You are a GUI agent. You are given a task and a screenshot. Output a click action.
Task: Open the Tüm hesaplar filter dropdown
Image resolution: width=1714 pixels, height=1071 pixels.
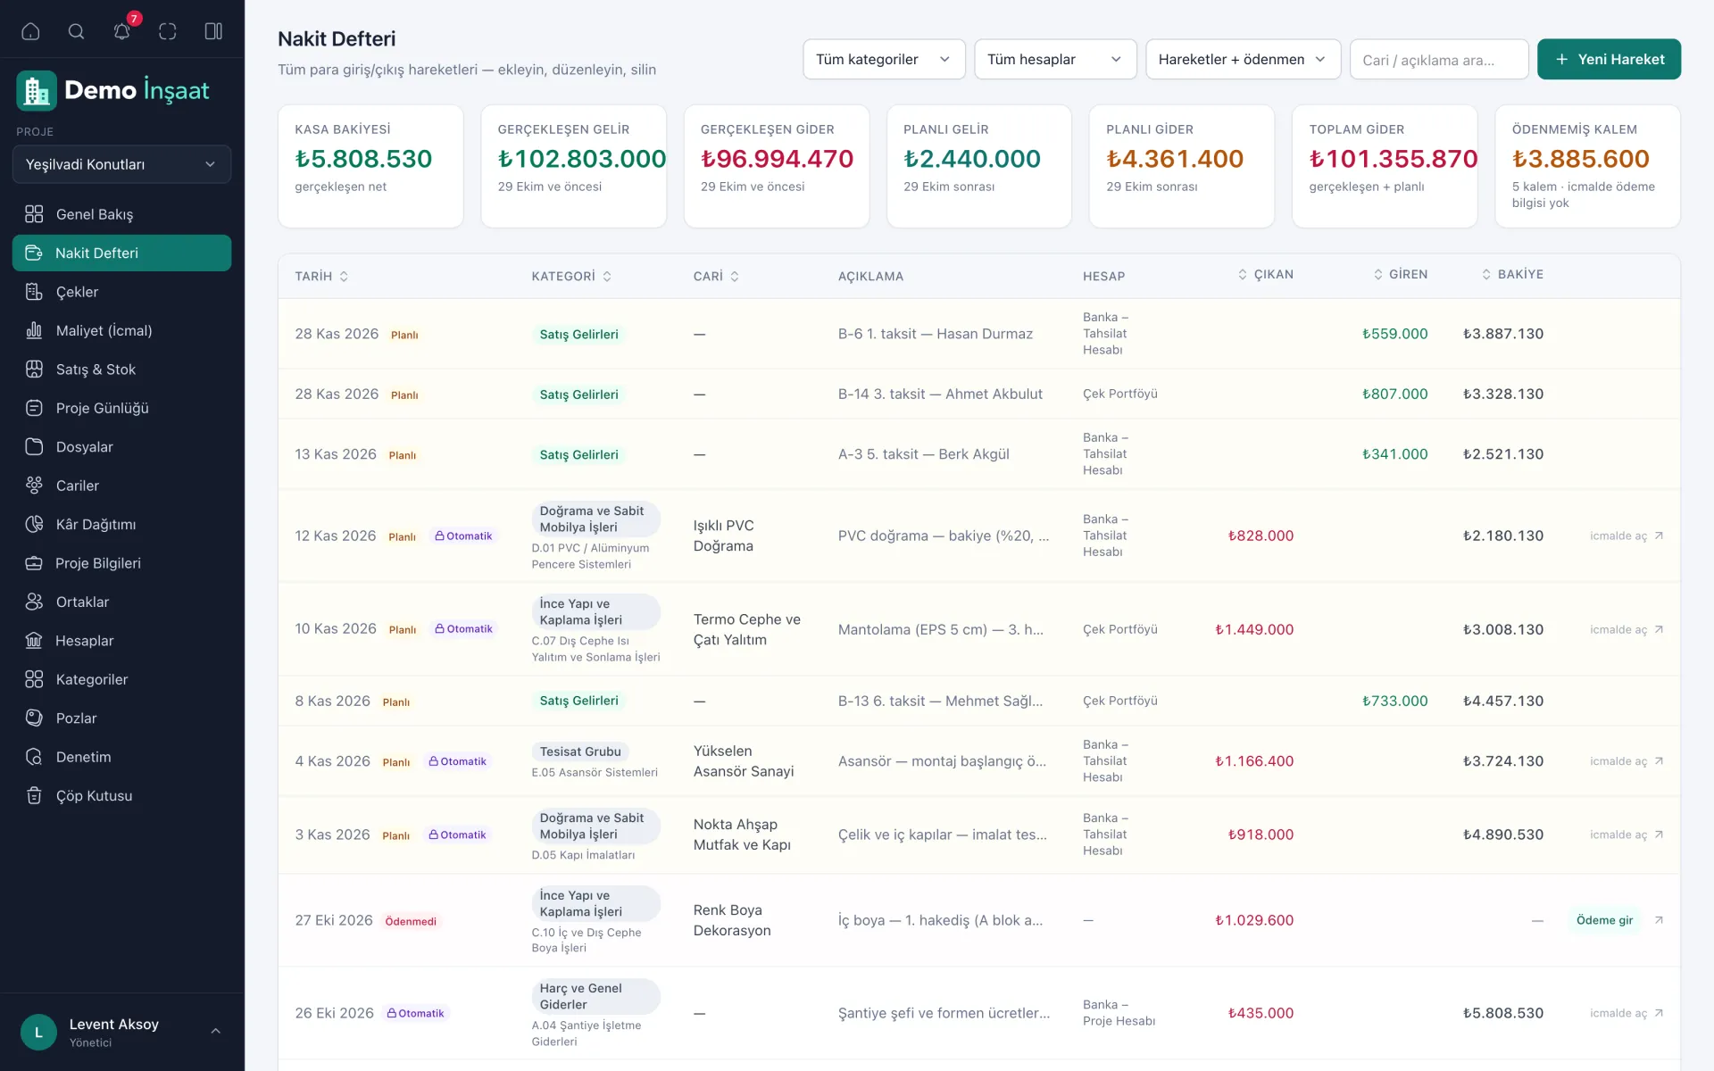1055,59
